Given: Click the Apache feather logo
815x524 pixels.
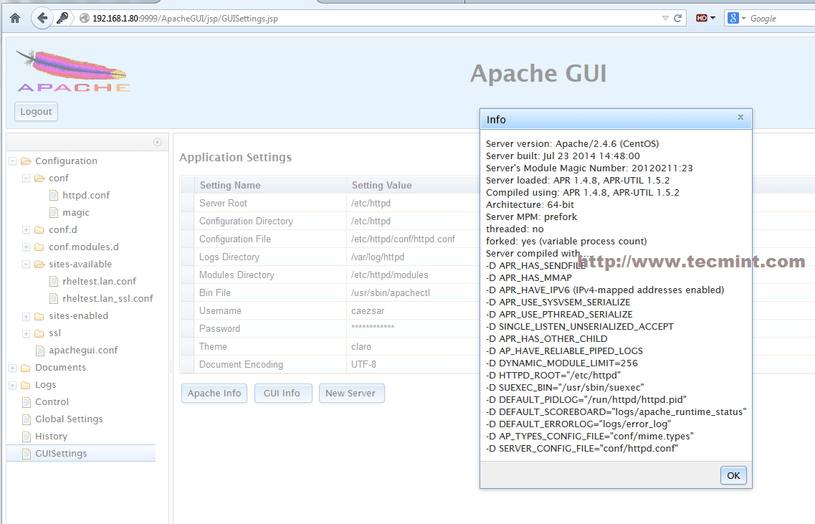Looking at the screenshot, I should pos(73,71).
